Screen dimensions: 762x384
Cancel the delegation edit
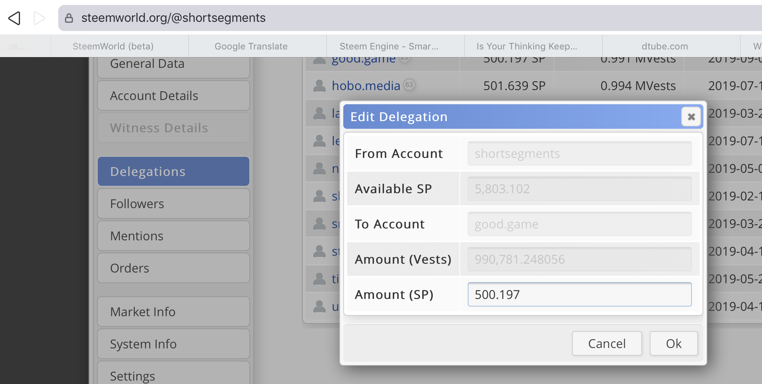pos(606,343)
